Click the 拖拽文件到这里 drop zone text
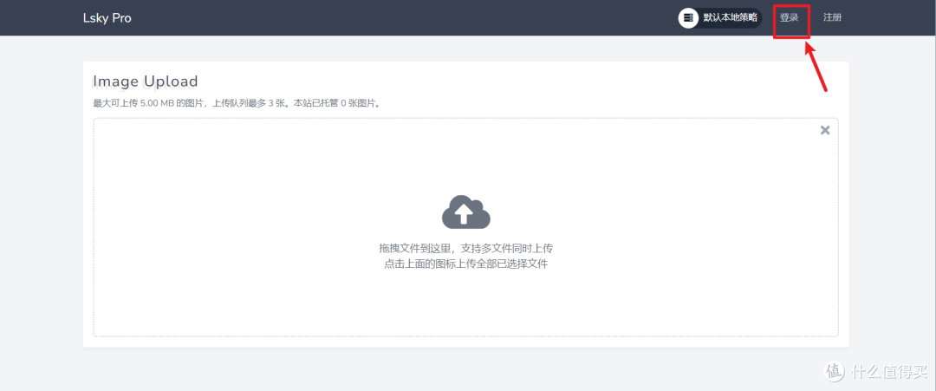The image size is (936, 391). [465, 248]
